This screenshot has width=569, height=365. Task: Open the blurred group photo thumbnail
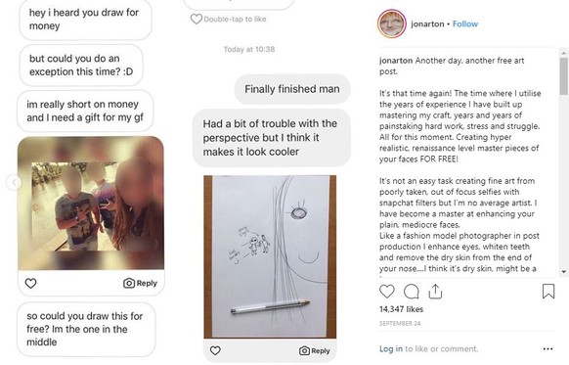tap(91, 203)
